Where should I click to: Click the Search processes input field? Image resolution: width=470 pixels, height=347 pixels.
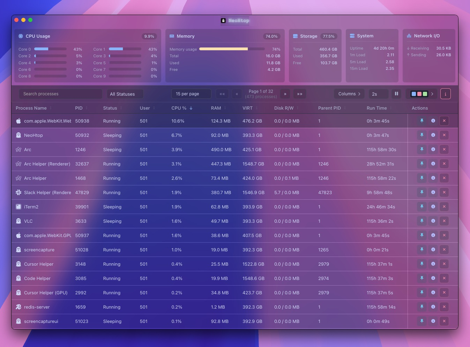point(60,94)
